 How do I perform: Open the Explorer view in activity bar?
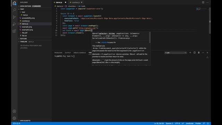(14, 3)
